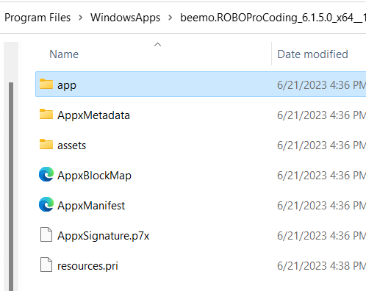Select the 'AppxManifest' file name
The width and height of the screenshot is (366, 291).
tap(91, 206)
